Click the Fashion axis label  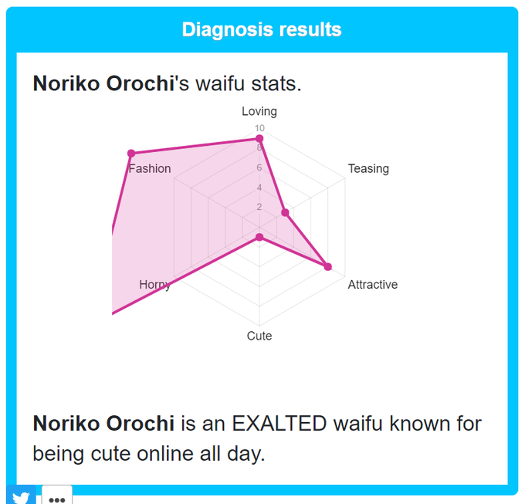tap(150, 169)
